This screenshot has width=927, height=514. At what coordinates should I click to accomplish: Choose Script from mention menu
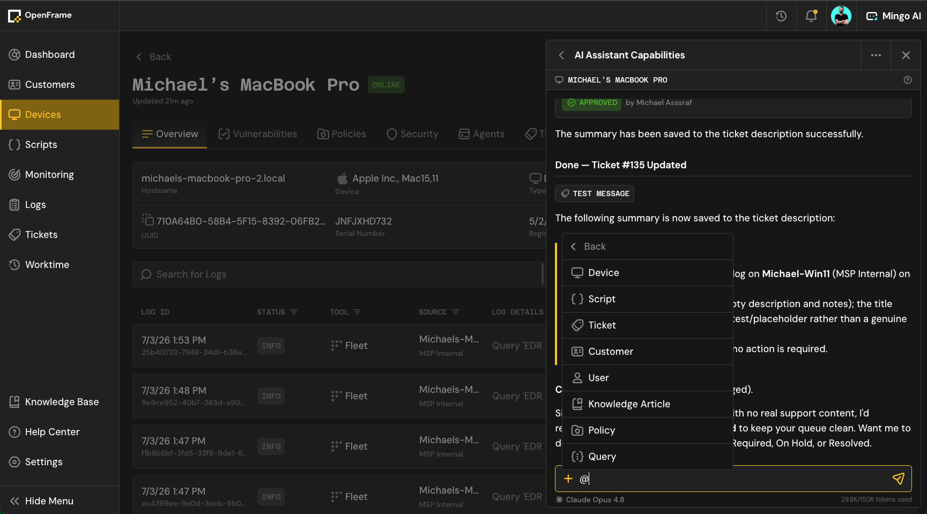647,299
